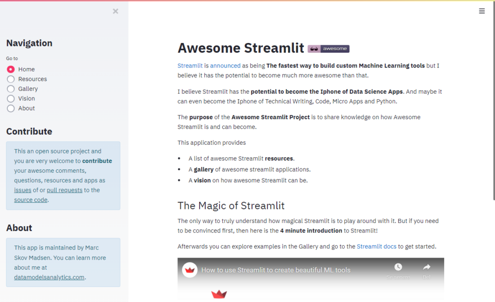495x302 pixels.
Task: Open the source code link
Action: point(30,199)
